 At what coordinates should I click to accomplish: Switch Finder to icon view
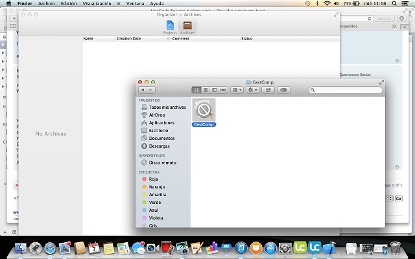(x=196, y=90)
